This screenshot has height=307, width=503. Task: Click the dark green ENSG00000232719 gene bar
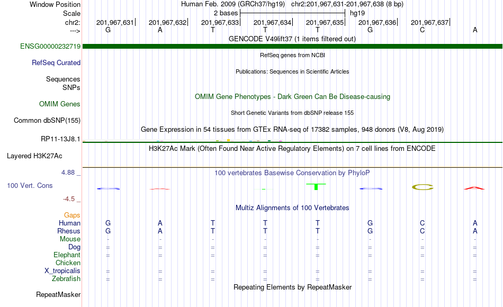(x=293, y=47)
